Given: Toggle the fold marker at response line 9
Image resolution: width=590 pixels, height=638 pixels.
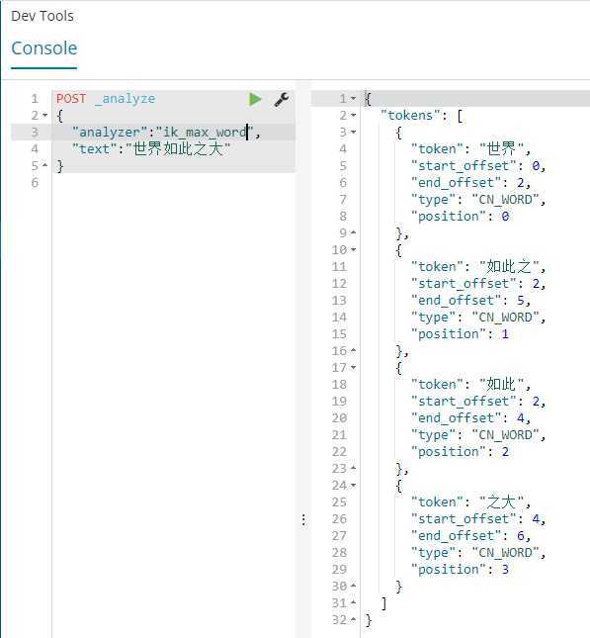Looking at the screenshot, I should (353, 232).
